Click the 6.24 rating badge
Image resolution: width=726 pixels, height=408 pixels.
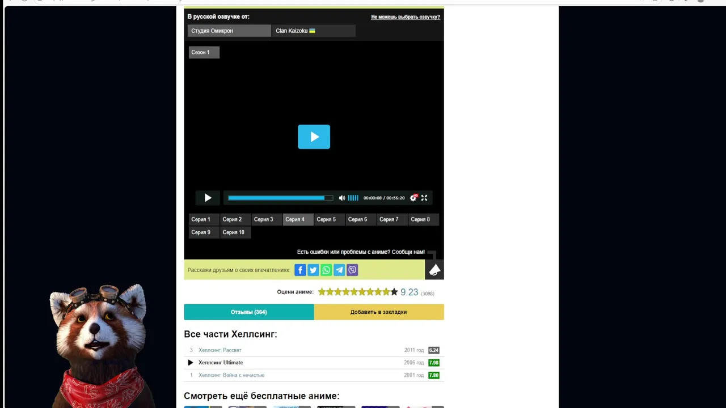434,350
